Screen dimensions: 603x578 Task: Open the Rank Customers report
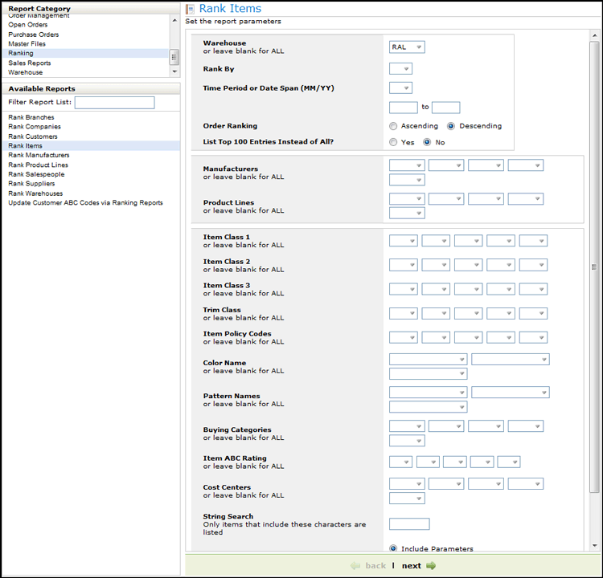pos(33,136)
